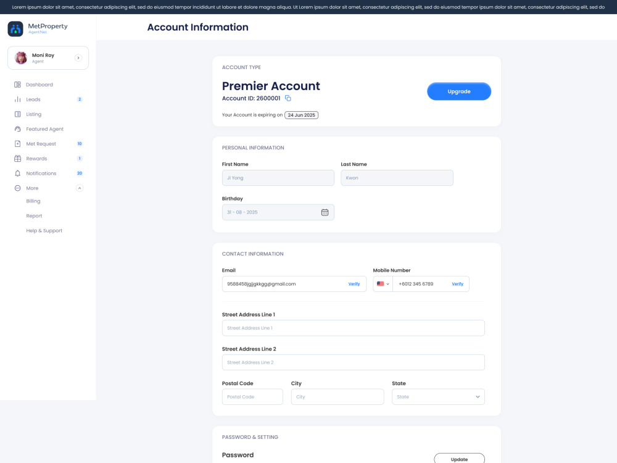The image size is (617, 463).
Task: Click the Leads badge showing 2
Action: pyautogui.click(x=80, y=99)
